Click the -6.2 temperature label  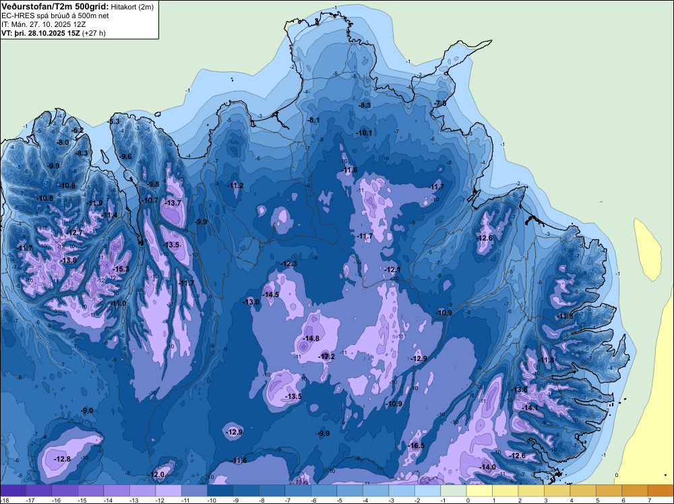(78, 130)
